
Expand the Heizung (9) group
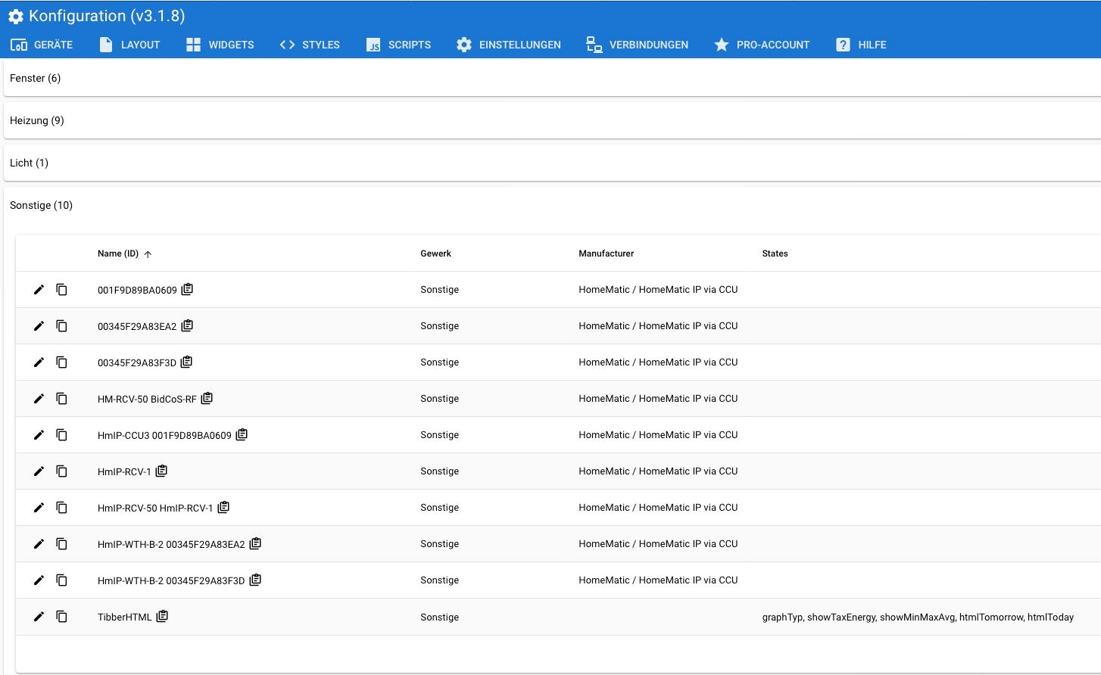[x=552, y=120]
